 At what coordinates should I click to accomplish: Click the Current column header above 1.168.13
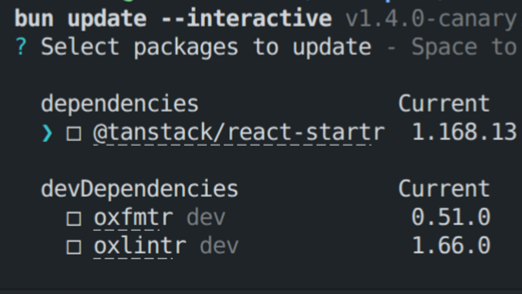(x=444, y=104)
